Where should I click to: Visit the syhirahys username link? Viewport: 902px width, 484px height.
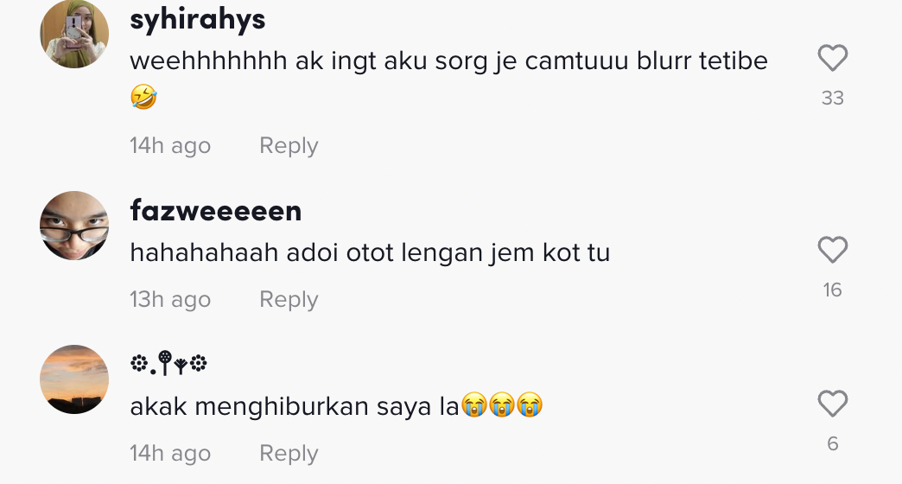point(197,19)
